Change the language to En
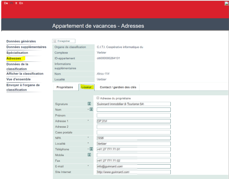This screenshot has width=229, height=179. [x=21, y=3]
